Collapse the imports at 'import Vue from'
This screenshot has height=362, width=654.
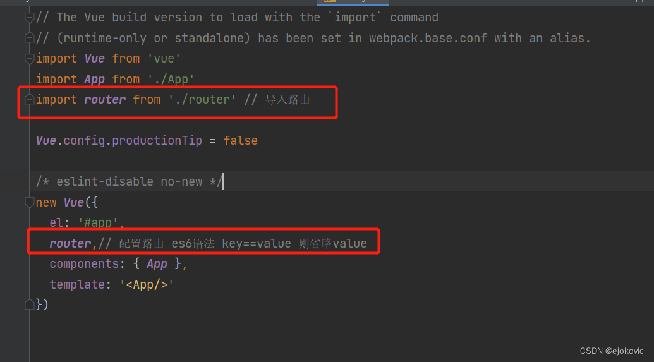29,58
